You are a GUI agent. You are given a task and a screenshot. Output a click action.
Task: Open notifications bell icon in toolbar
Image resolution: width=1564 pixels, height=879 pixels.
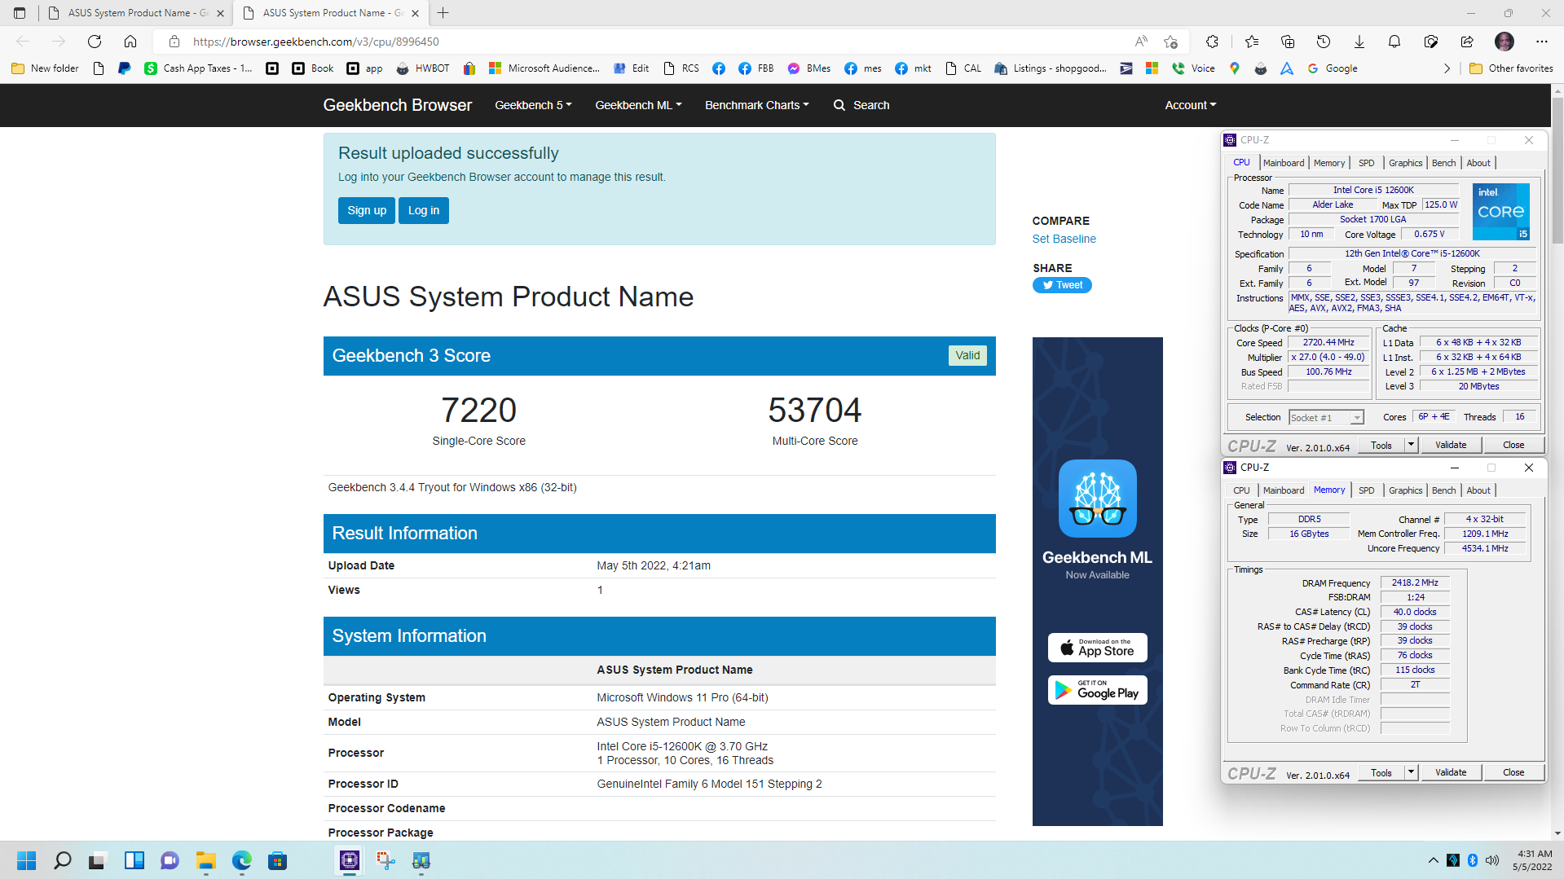pos(1394,42)
